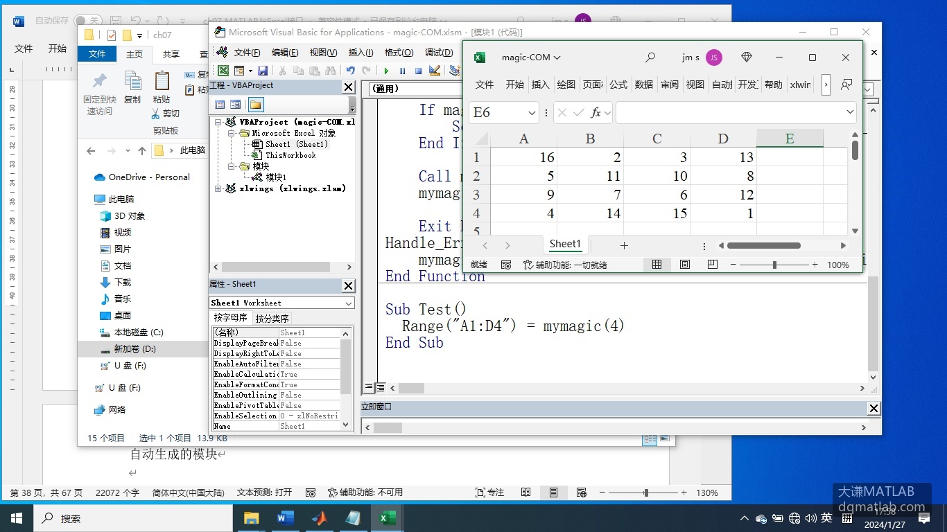947x532 pixels.
Task: Toggle Design Mode in the VBA toolbar
Action: point(435,71)
